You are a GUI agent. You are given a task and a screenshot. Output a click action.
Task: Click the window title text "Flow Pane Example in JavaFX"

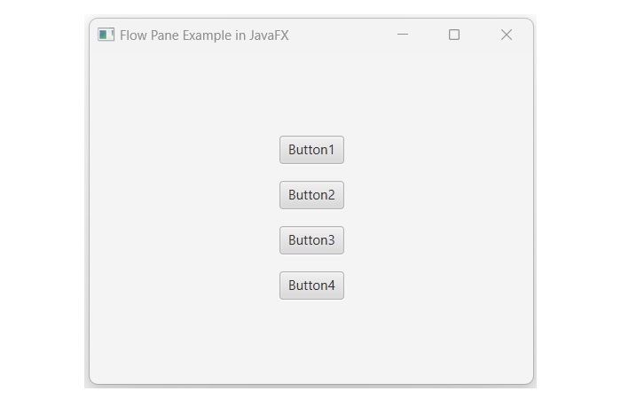click(204, 35)
